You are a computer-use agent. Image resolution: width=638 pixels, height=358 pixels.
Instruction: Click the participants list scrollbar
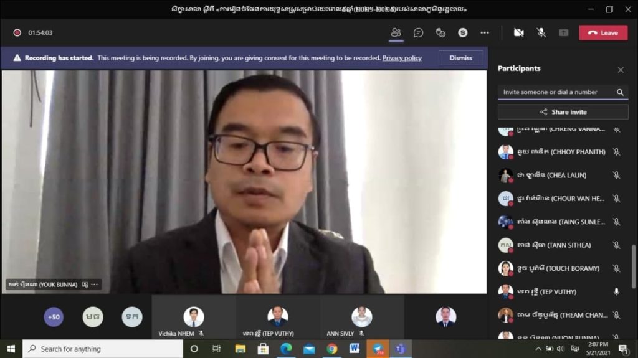[x=634, y=266]
